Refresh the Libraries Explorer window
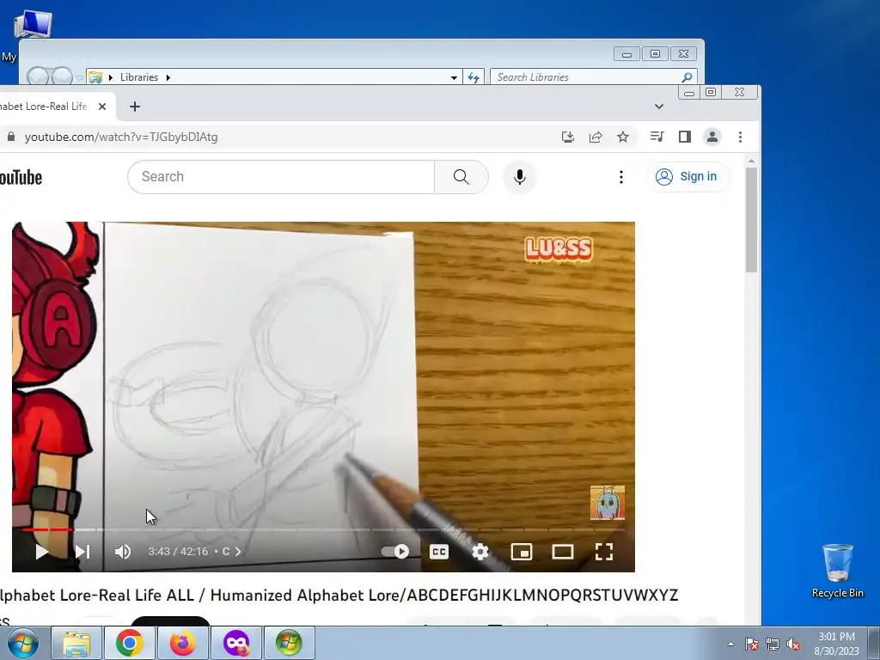This screenshot has width=880, height=660. coord(474,77)
